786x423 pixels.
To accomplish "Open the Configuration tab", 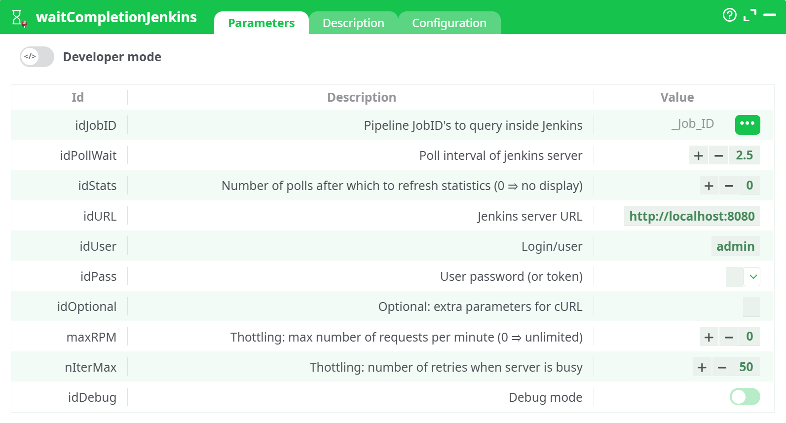I will click(x=449, y=23).
